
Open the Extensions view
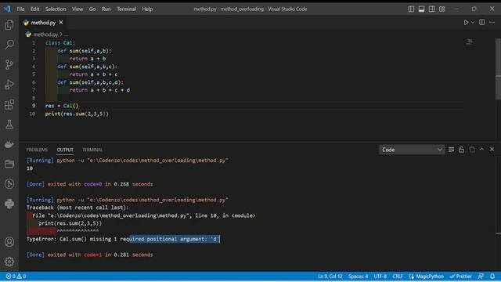coord(9,104)
